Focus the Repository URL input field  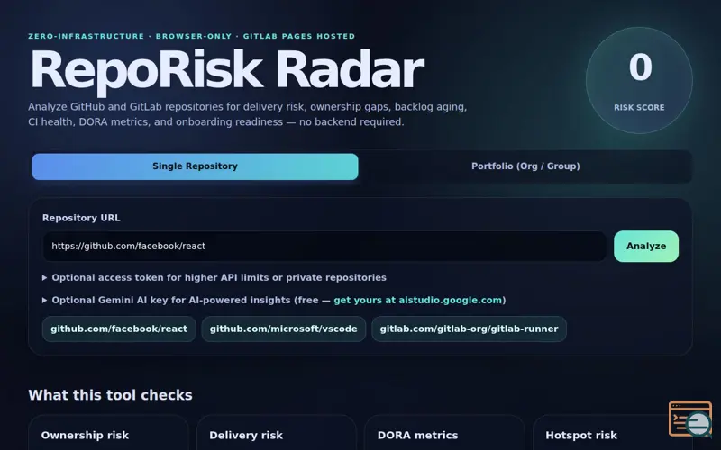tap(324, 246)
